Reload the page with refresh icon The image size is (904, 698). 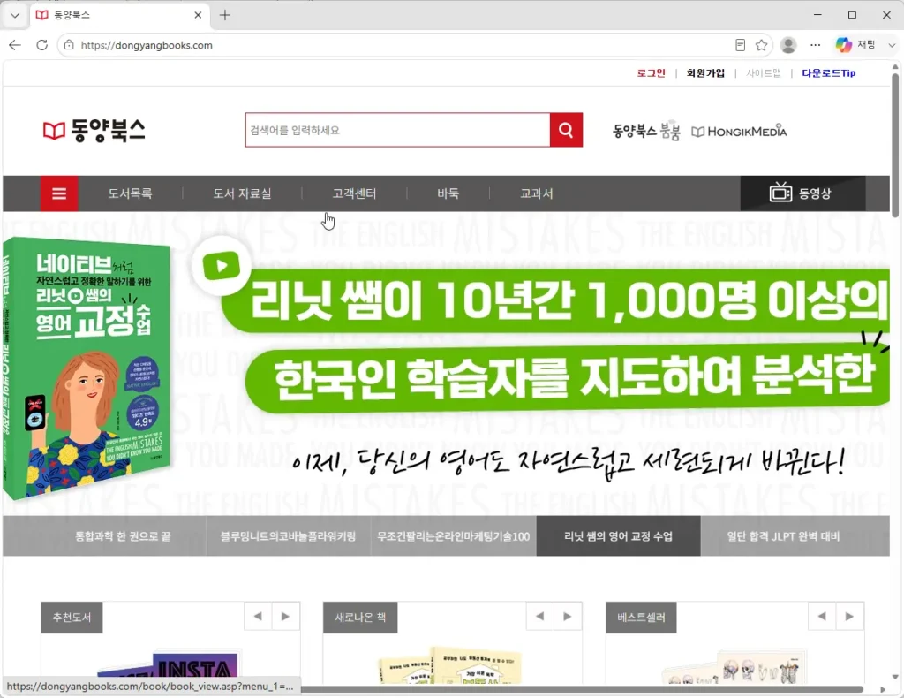coord(42,45)
